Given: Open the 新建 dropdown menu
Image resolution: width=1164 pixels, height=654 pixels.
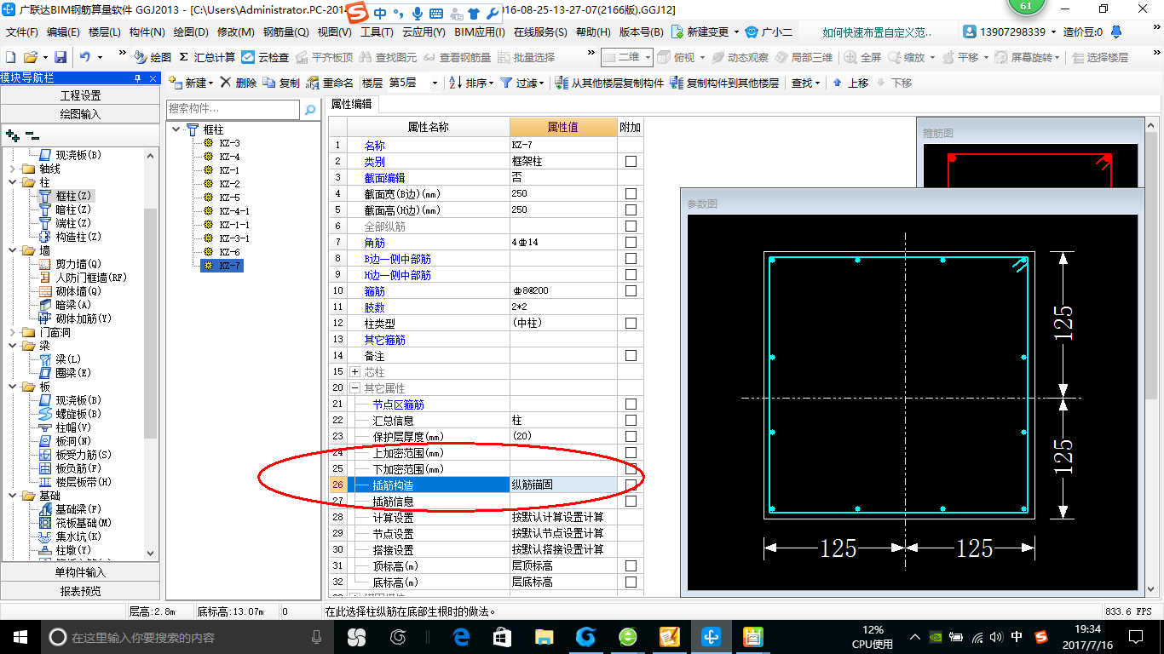Looking at the screenshot, I should [x=193, y=83].
